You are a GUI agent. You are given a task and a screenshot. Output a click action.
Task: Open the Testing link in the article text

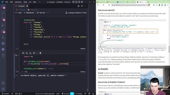pos(100,59)
